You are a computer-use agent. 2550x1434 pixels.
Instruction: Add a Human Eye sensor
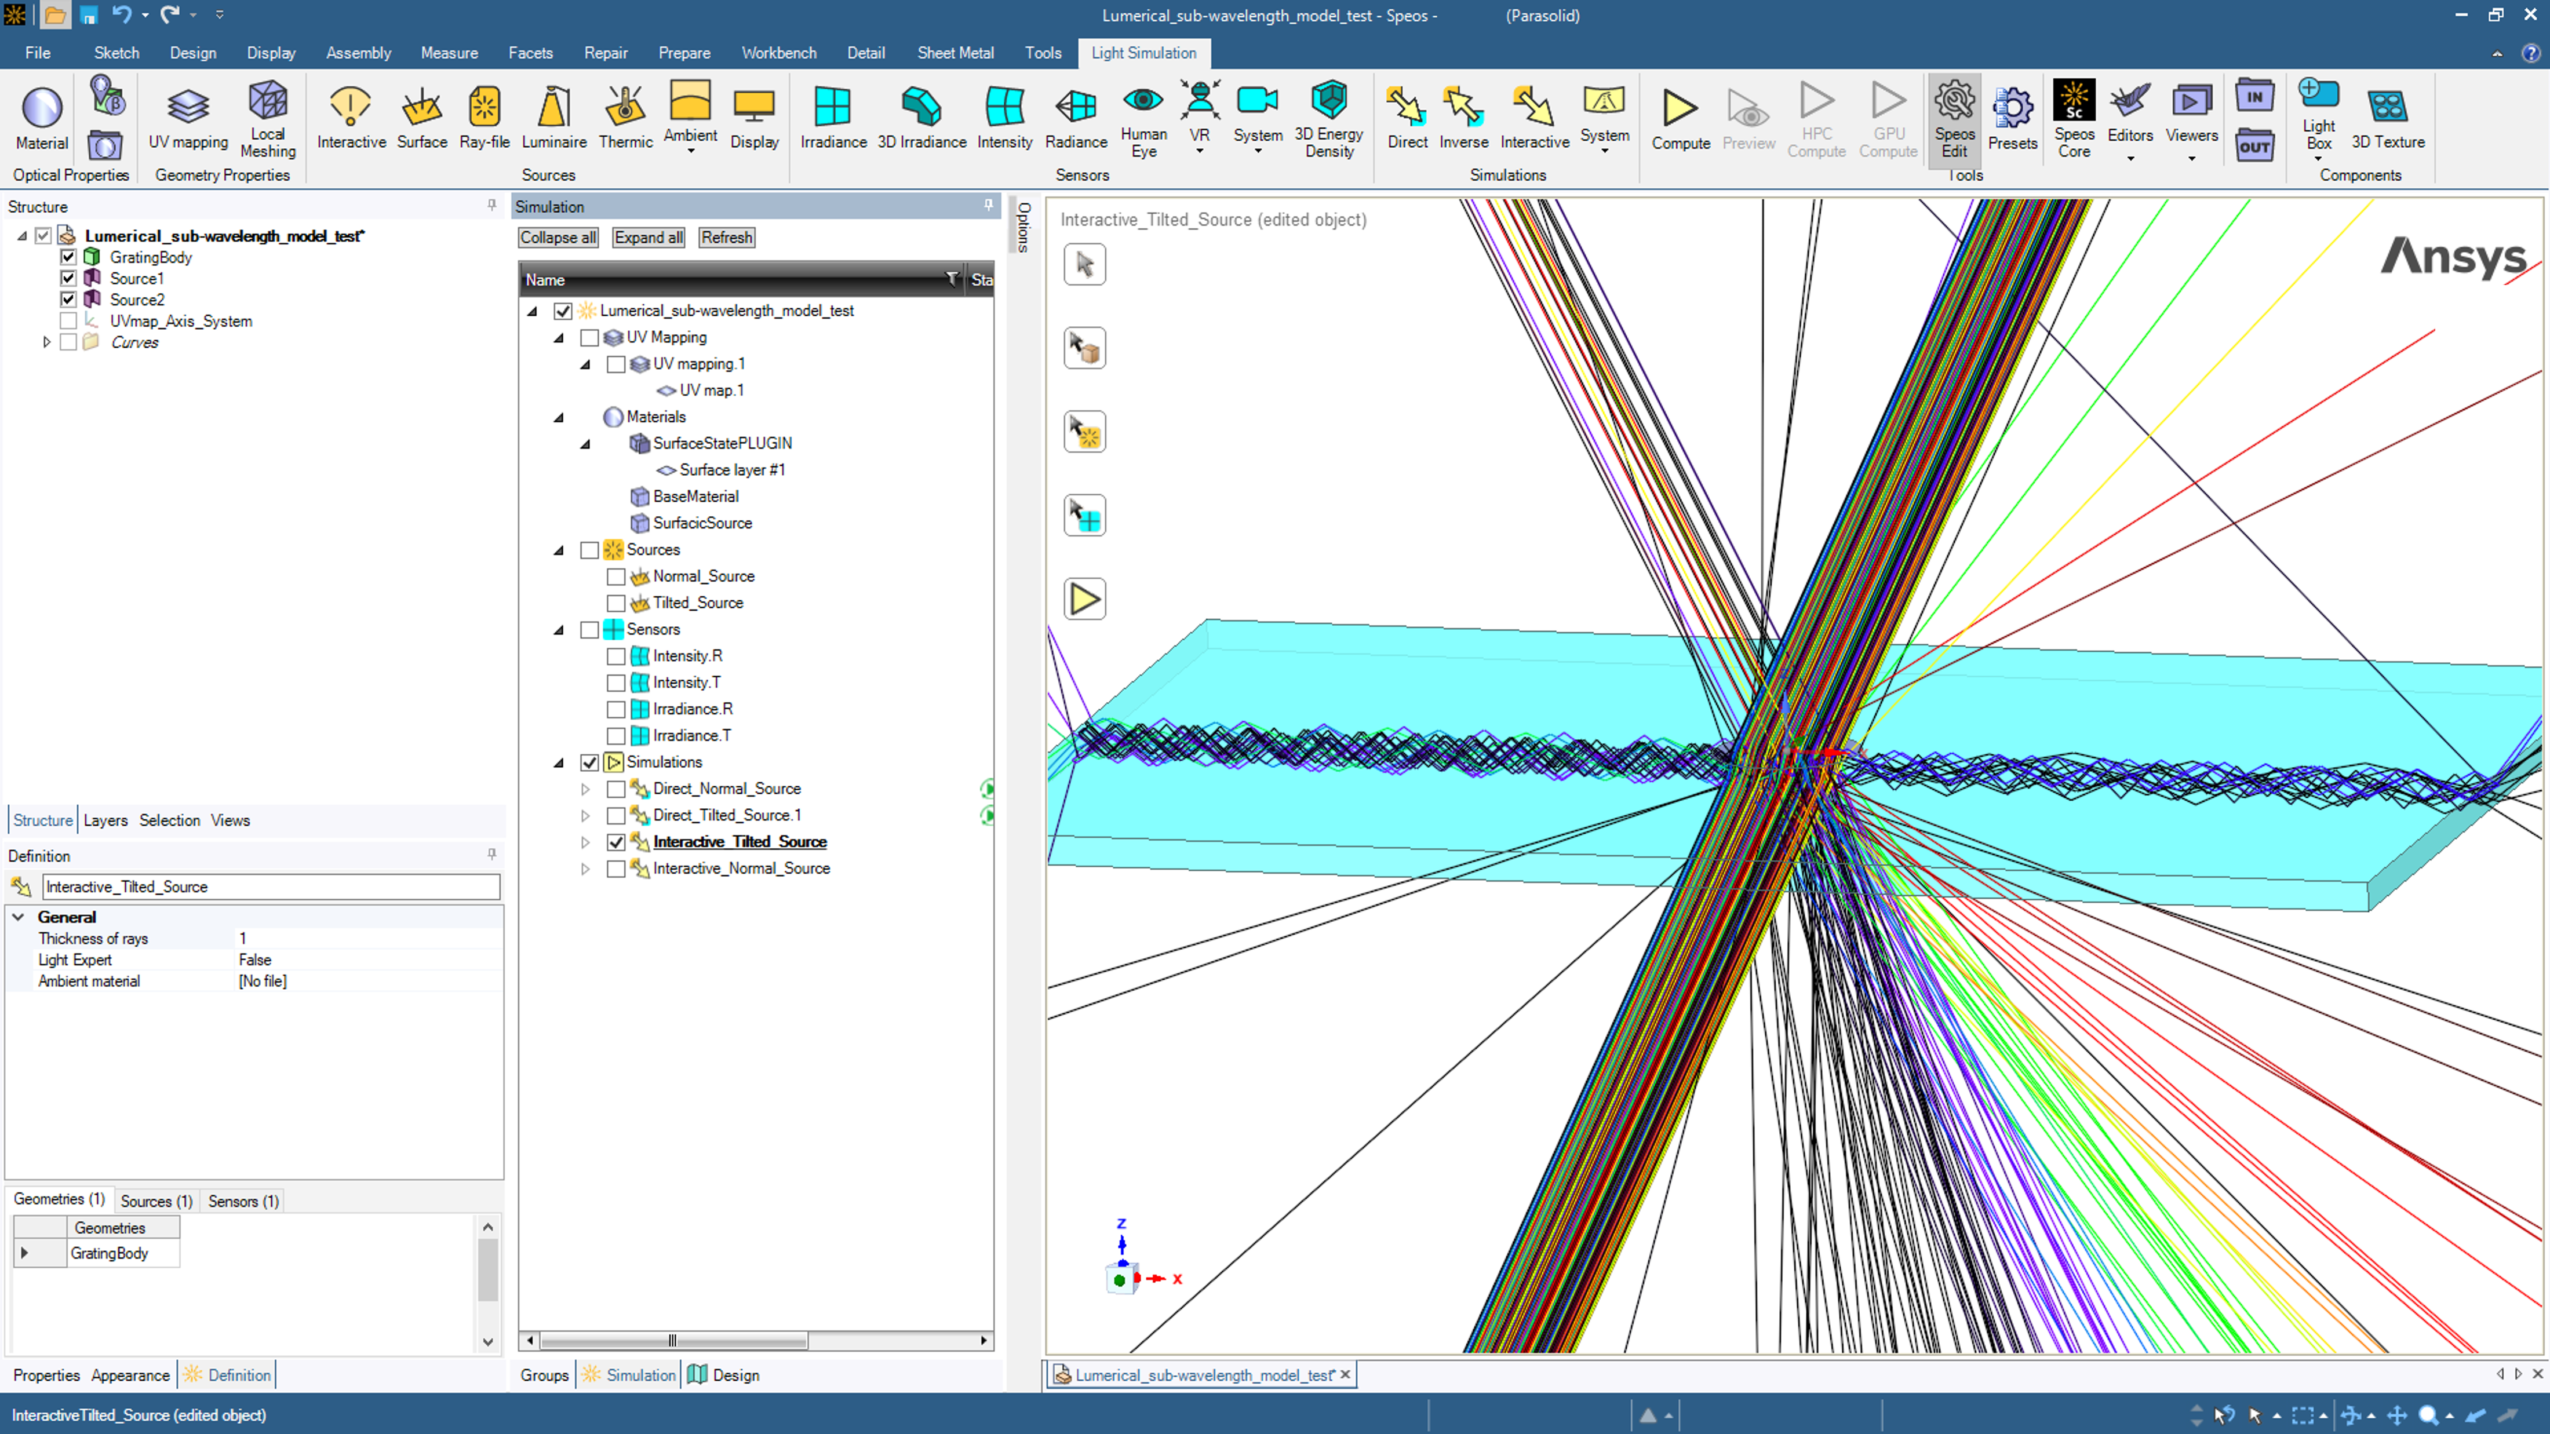click(x=1143, y=120)
